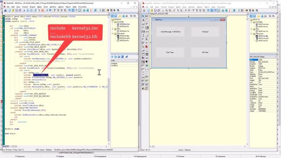Collapse Resources folder in MSGOne project tree
The image size is (281, 158).
pyautogui.click(x=113, y=33)
